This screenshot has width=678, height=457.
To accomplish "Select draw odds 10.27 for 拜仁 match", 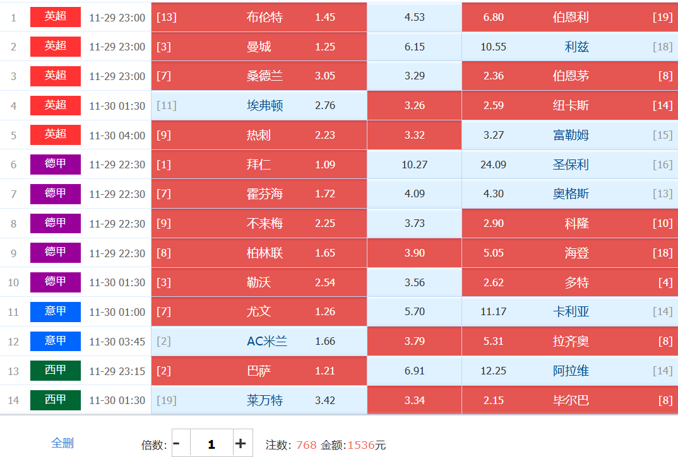I will (x=414, y=165).
